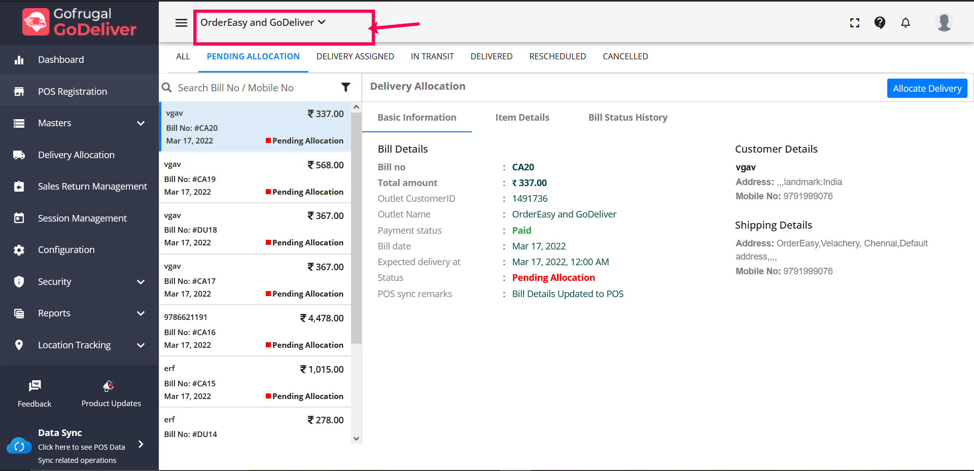Viewport: 974px width, 471px height.
Task: Click the Bill Details Updated to POS remark
Action: (x=568, y=294)
